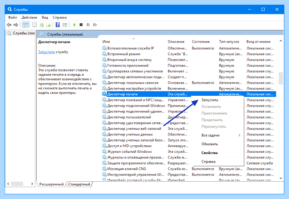Image resolution: width=289 pixels, height=199 pixels.
Task: Select Инструментарий управления Windows service
Action: pos(136,174)
